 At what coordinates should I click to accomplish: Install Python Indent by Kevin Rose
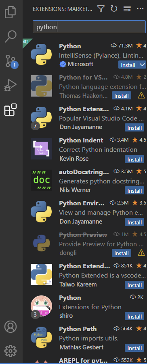[x=134, y=159]
